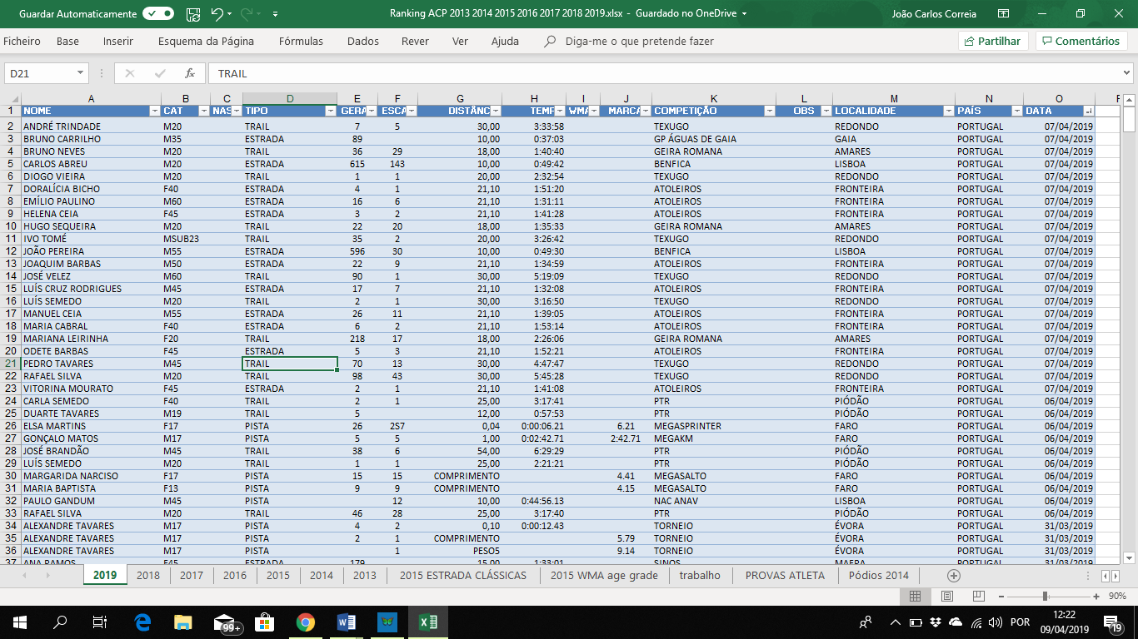The height and width of the screenshot is (639, 1138).
Task: Select Normal view icon in status bar
Action: (x=915, y=597)
